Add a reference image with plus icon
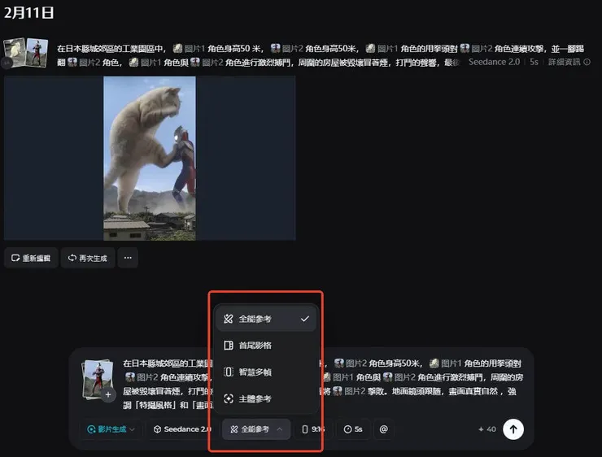Viewport: 602px width, 457px height. pos(108,395)
